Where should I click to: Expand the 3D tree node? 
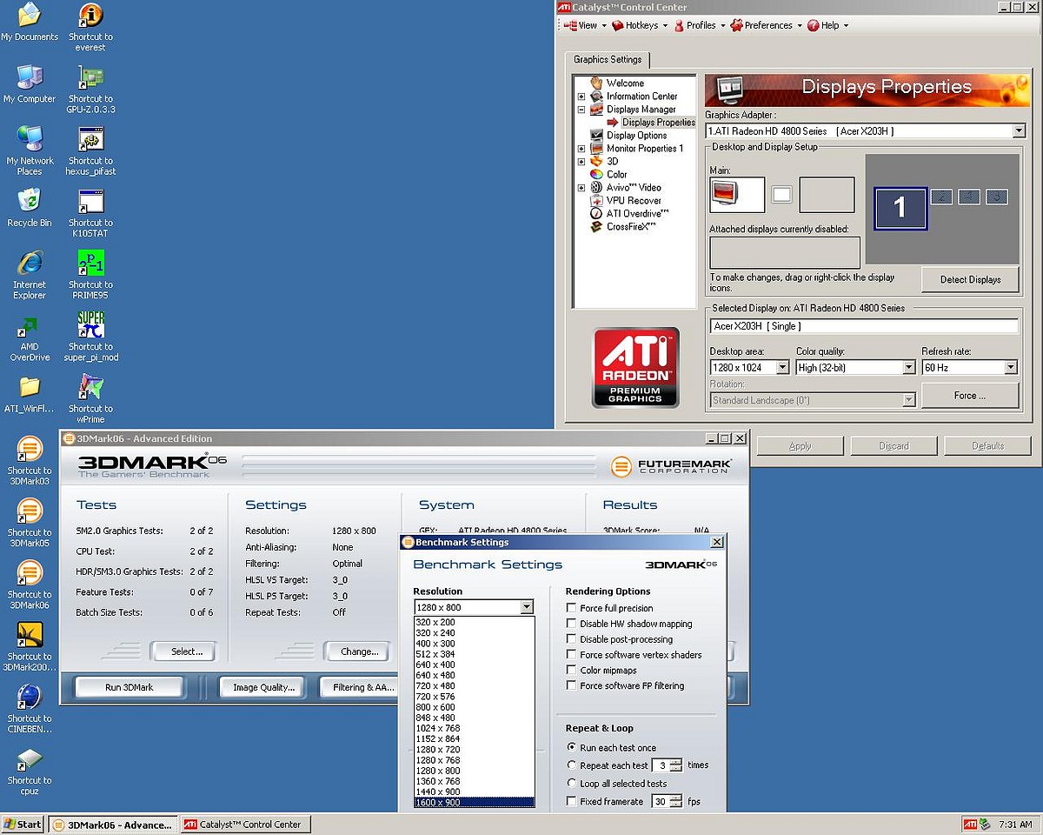pos(581,162)
